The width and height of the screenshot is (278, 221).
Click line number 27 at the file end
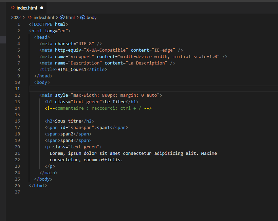click(17, 192)
